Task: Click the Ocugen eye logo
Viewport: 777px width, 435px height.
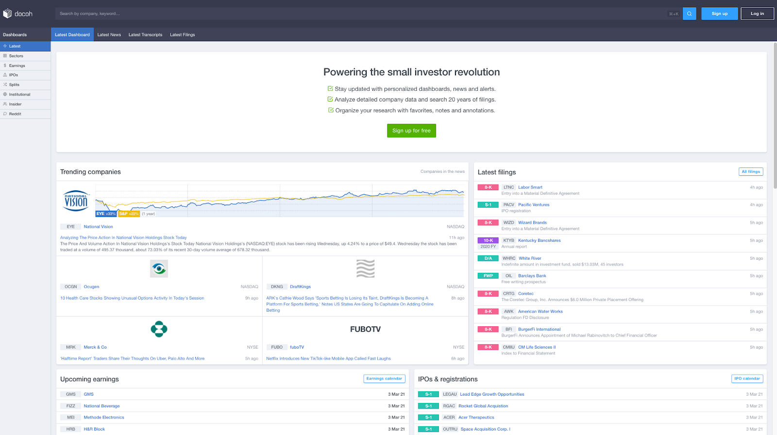Action: 159,268
